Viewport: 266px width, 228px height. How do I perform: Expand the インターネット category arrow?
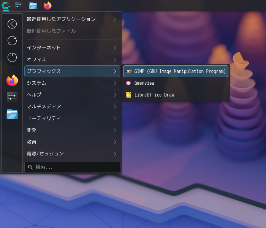point(115,48)
